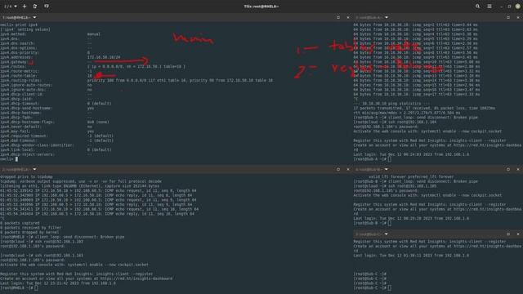The height and width of the screenshot is (294, 523).
Task: Click the nmcli prompt in top-left terminal
Action: (7, 159)
